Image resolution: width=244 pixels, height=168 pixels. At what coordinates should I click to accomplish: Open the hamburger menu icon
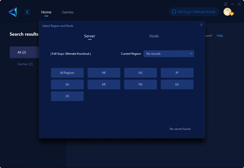(x=226, y=4)
